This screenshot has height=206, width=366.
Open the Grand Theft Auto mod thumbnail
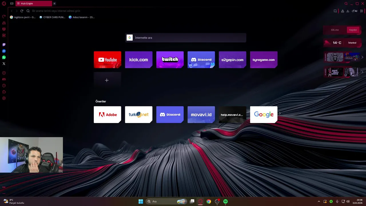pos(335,72)
